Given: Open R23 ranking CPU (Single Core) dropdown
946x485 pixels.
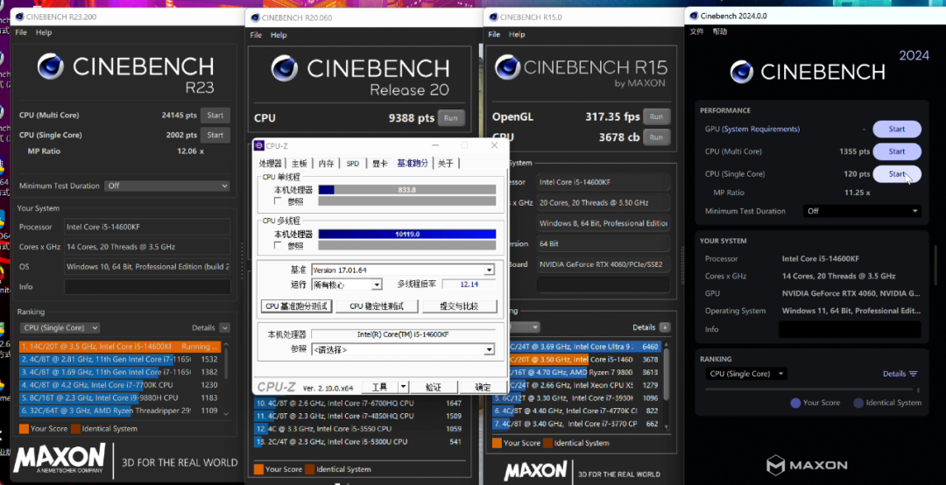Looking at the screenshot, I should click(60, 327).
